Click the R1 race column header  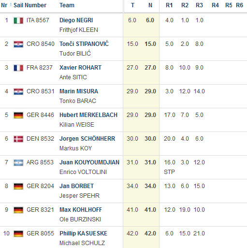pyautogui.click(x=169, y=5)
